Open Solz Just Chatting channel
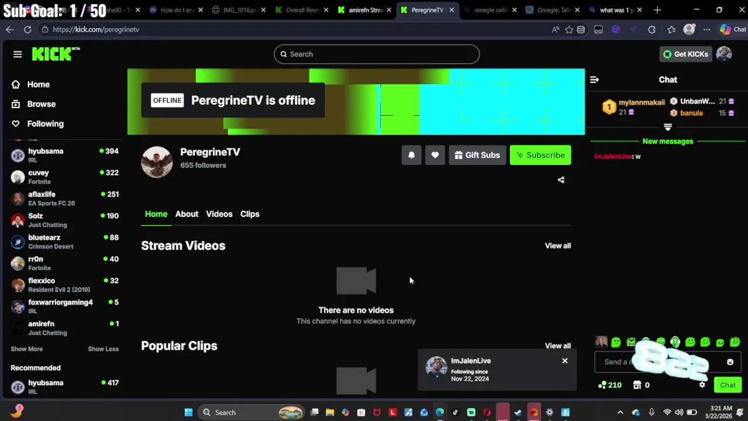748x421 pixels. pyautogui.click(x=64, y=220)
